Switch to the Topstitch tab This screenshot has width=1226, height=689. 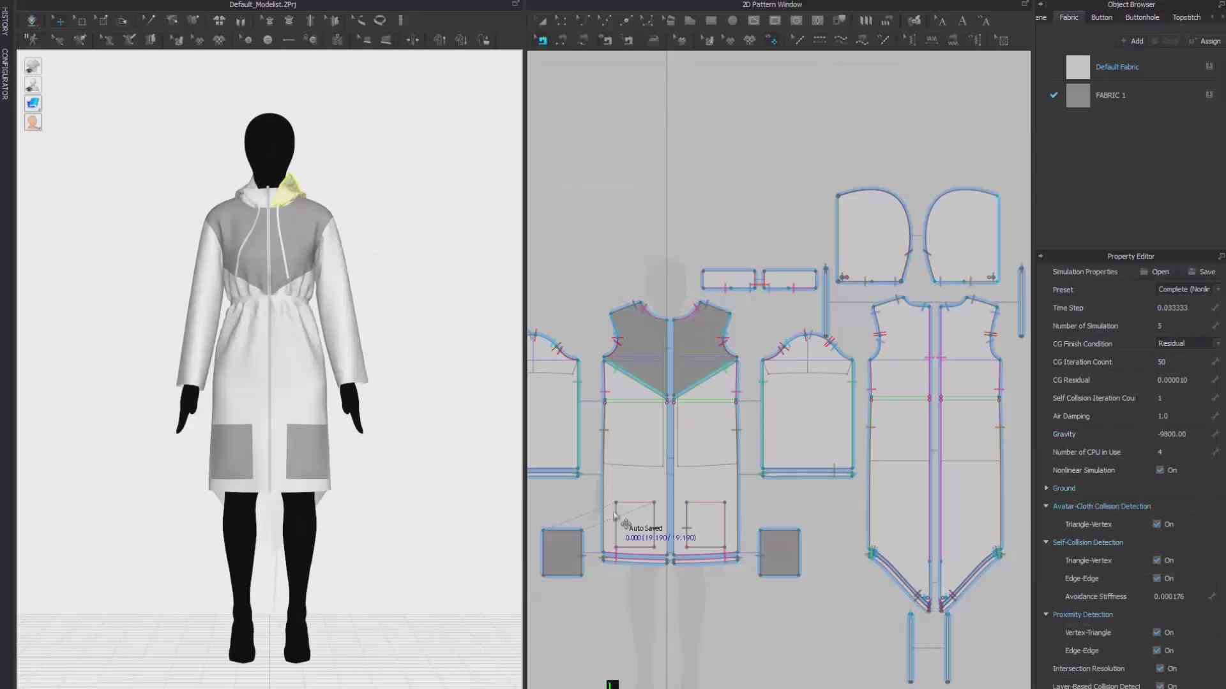(x=1186, y=17)
